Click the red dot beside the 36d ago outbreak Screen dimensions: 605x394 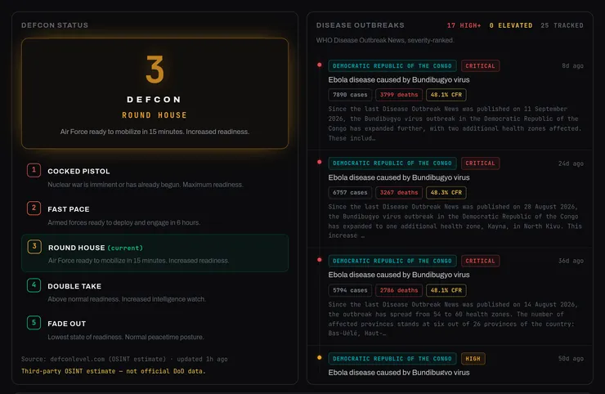coord(320,260)
